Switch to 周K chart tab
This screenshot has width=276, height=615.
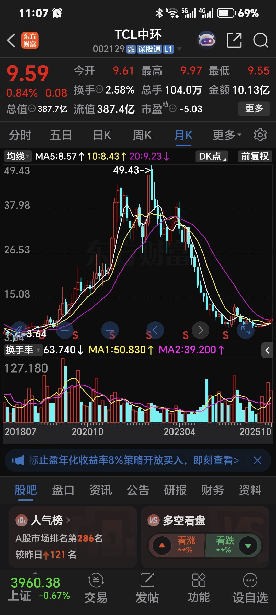click(143, 135)
